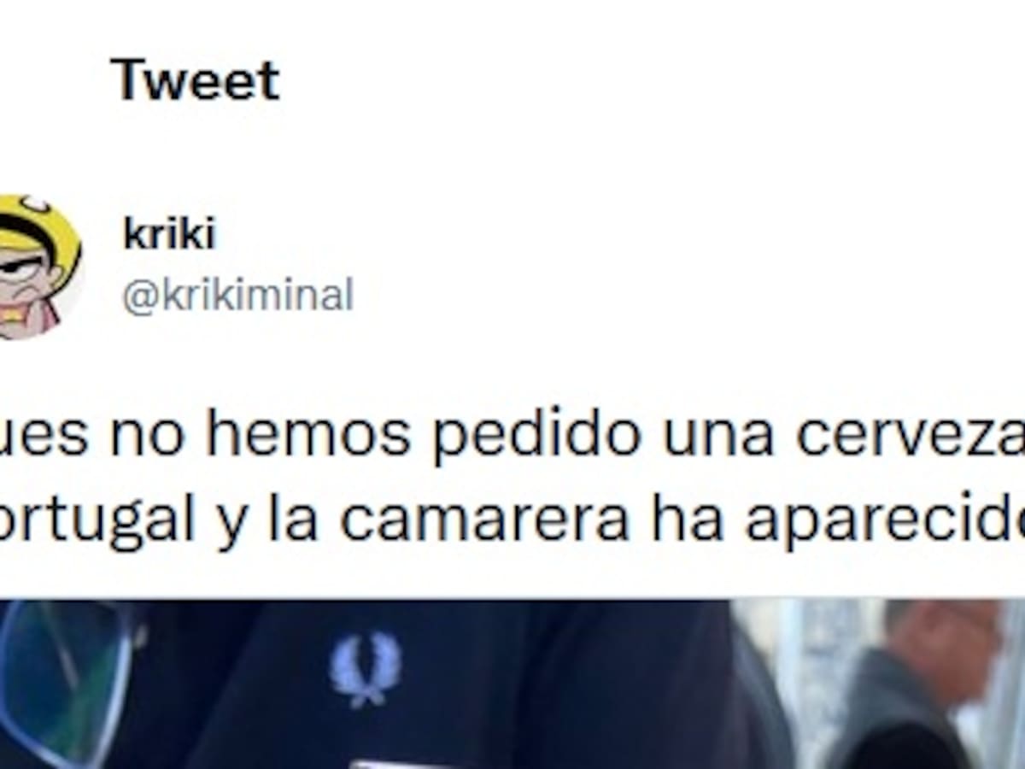Open kriki's profile avatar picture
This screenshot has width=1025, height=769.
point(40,267)
